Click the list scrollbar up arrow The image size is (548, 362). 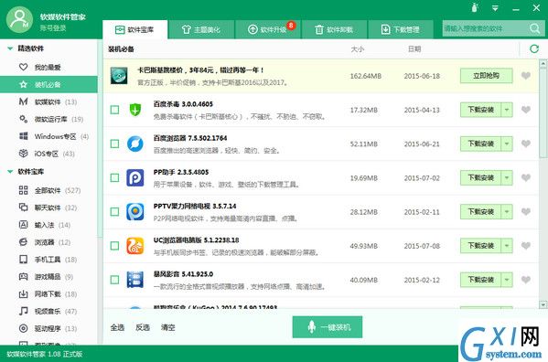(x=543, y=64)
